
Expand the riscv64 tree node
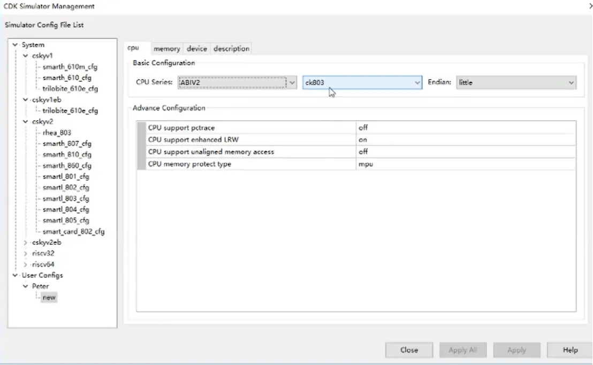point(25,265)
